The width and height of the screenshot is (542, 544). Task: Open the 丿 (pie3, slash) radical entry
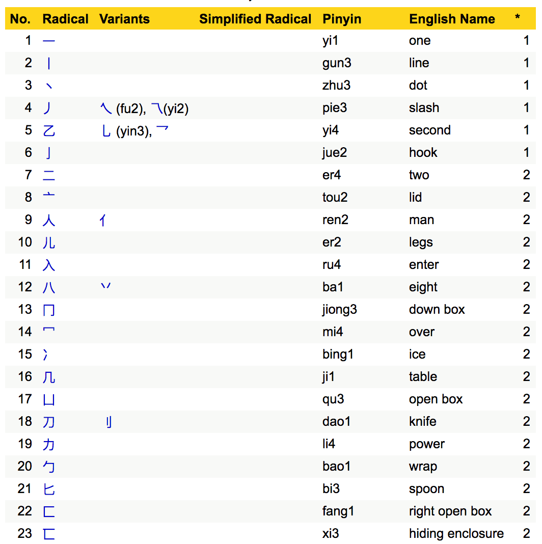pyautogui.click(x=49, y=107)
